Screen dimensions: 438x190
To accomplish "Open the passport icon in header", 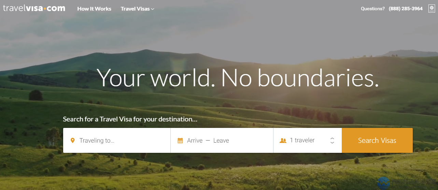I will (x=432, y=9).
